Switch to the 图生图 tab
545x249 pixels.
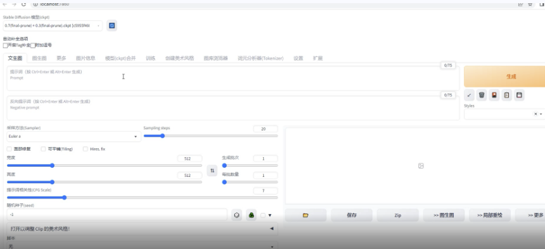39,58
